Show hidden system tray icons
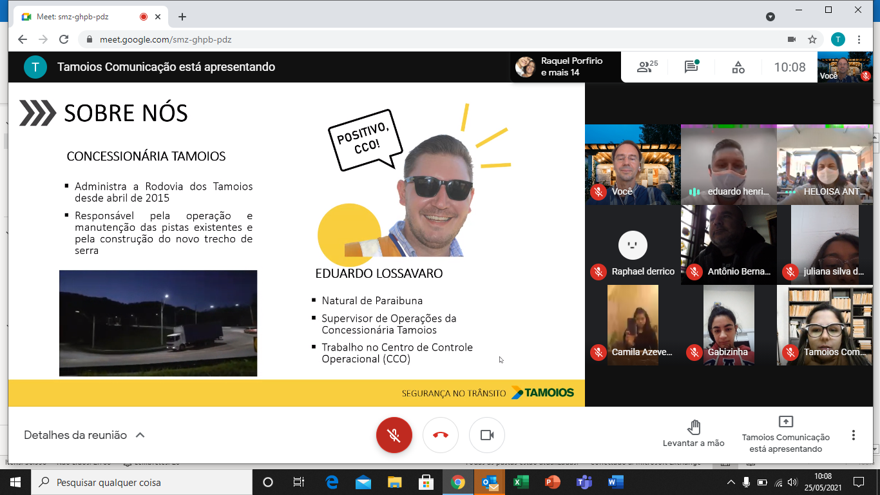The height and width of the screenshot is (495, 880). tap(731, 482)
